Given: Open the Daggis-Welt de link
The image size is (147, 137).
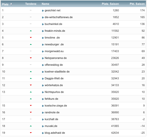Looking at the screenshot, I should [54, 78].
